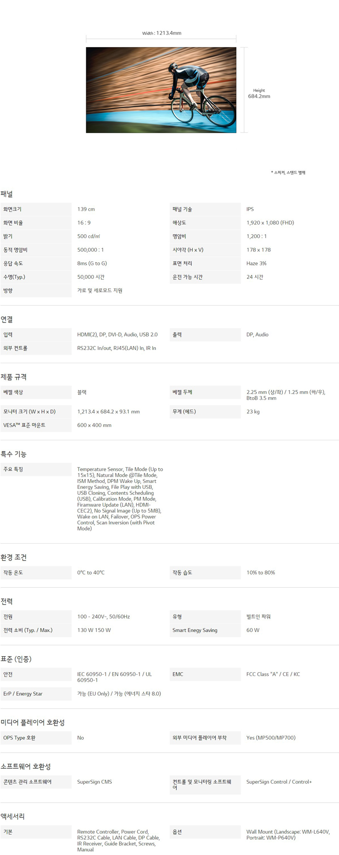This screenshot has width=339, height=855.
Task: Click the 스피커, 스탠드 별매 footnote
Action: [x=288, y=173]
